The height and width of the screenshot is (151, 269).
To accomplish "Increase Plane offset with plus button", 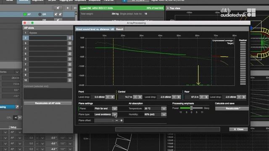I will pos(121,120).
